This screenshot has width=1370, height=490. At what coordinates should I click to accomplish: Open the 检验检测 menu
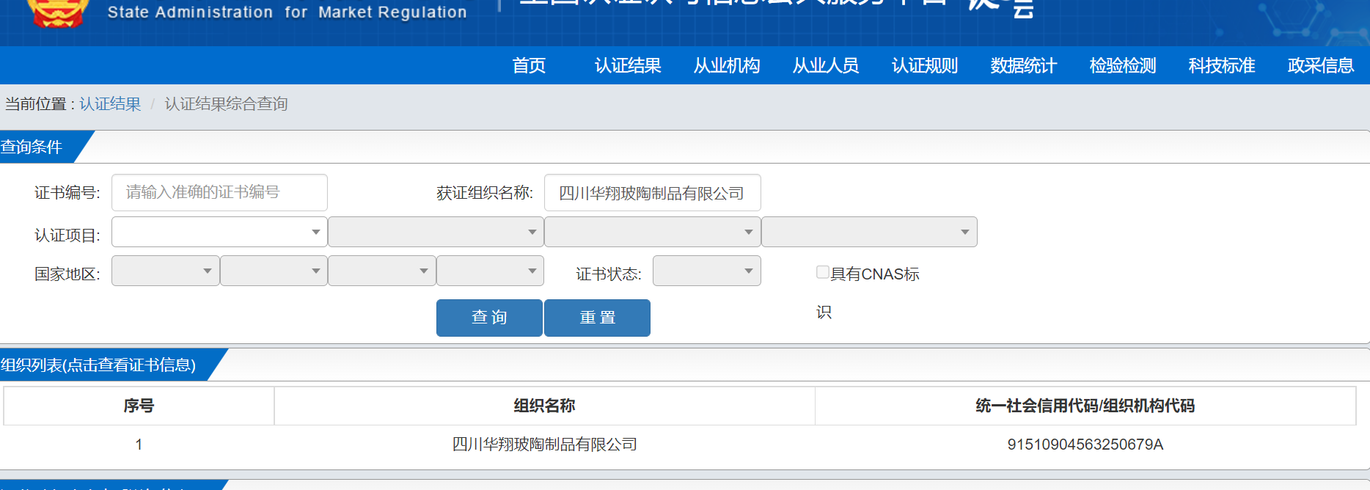1123,66
